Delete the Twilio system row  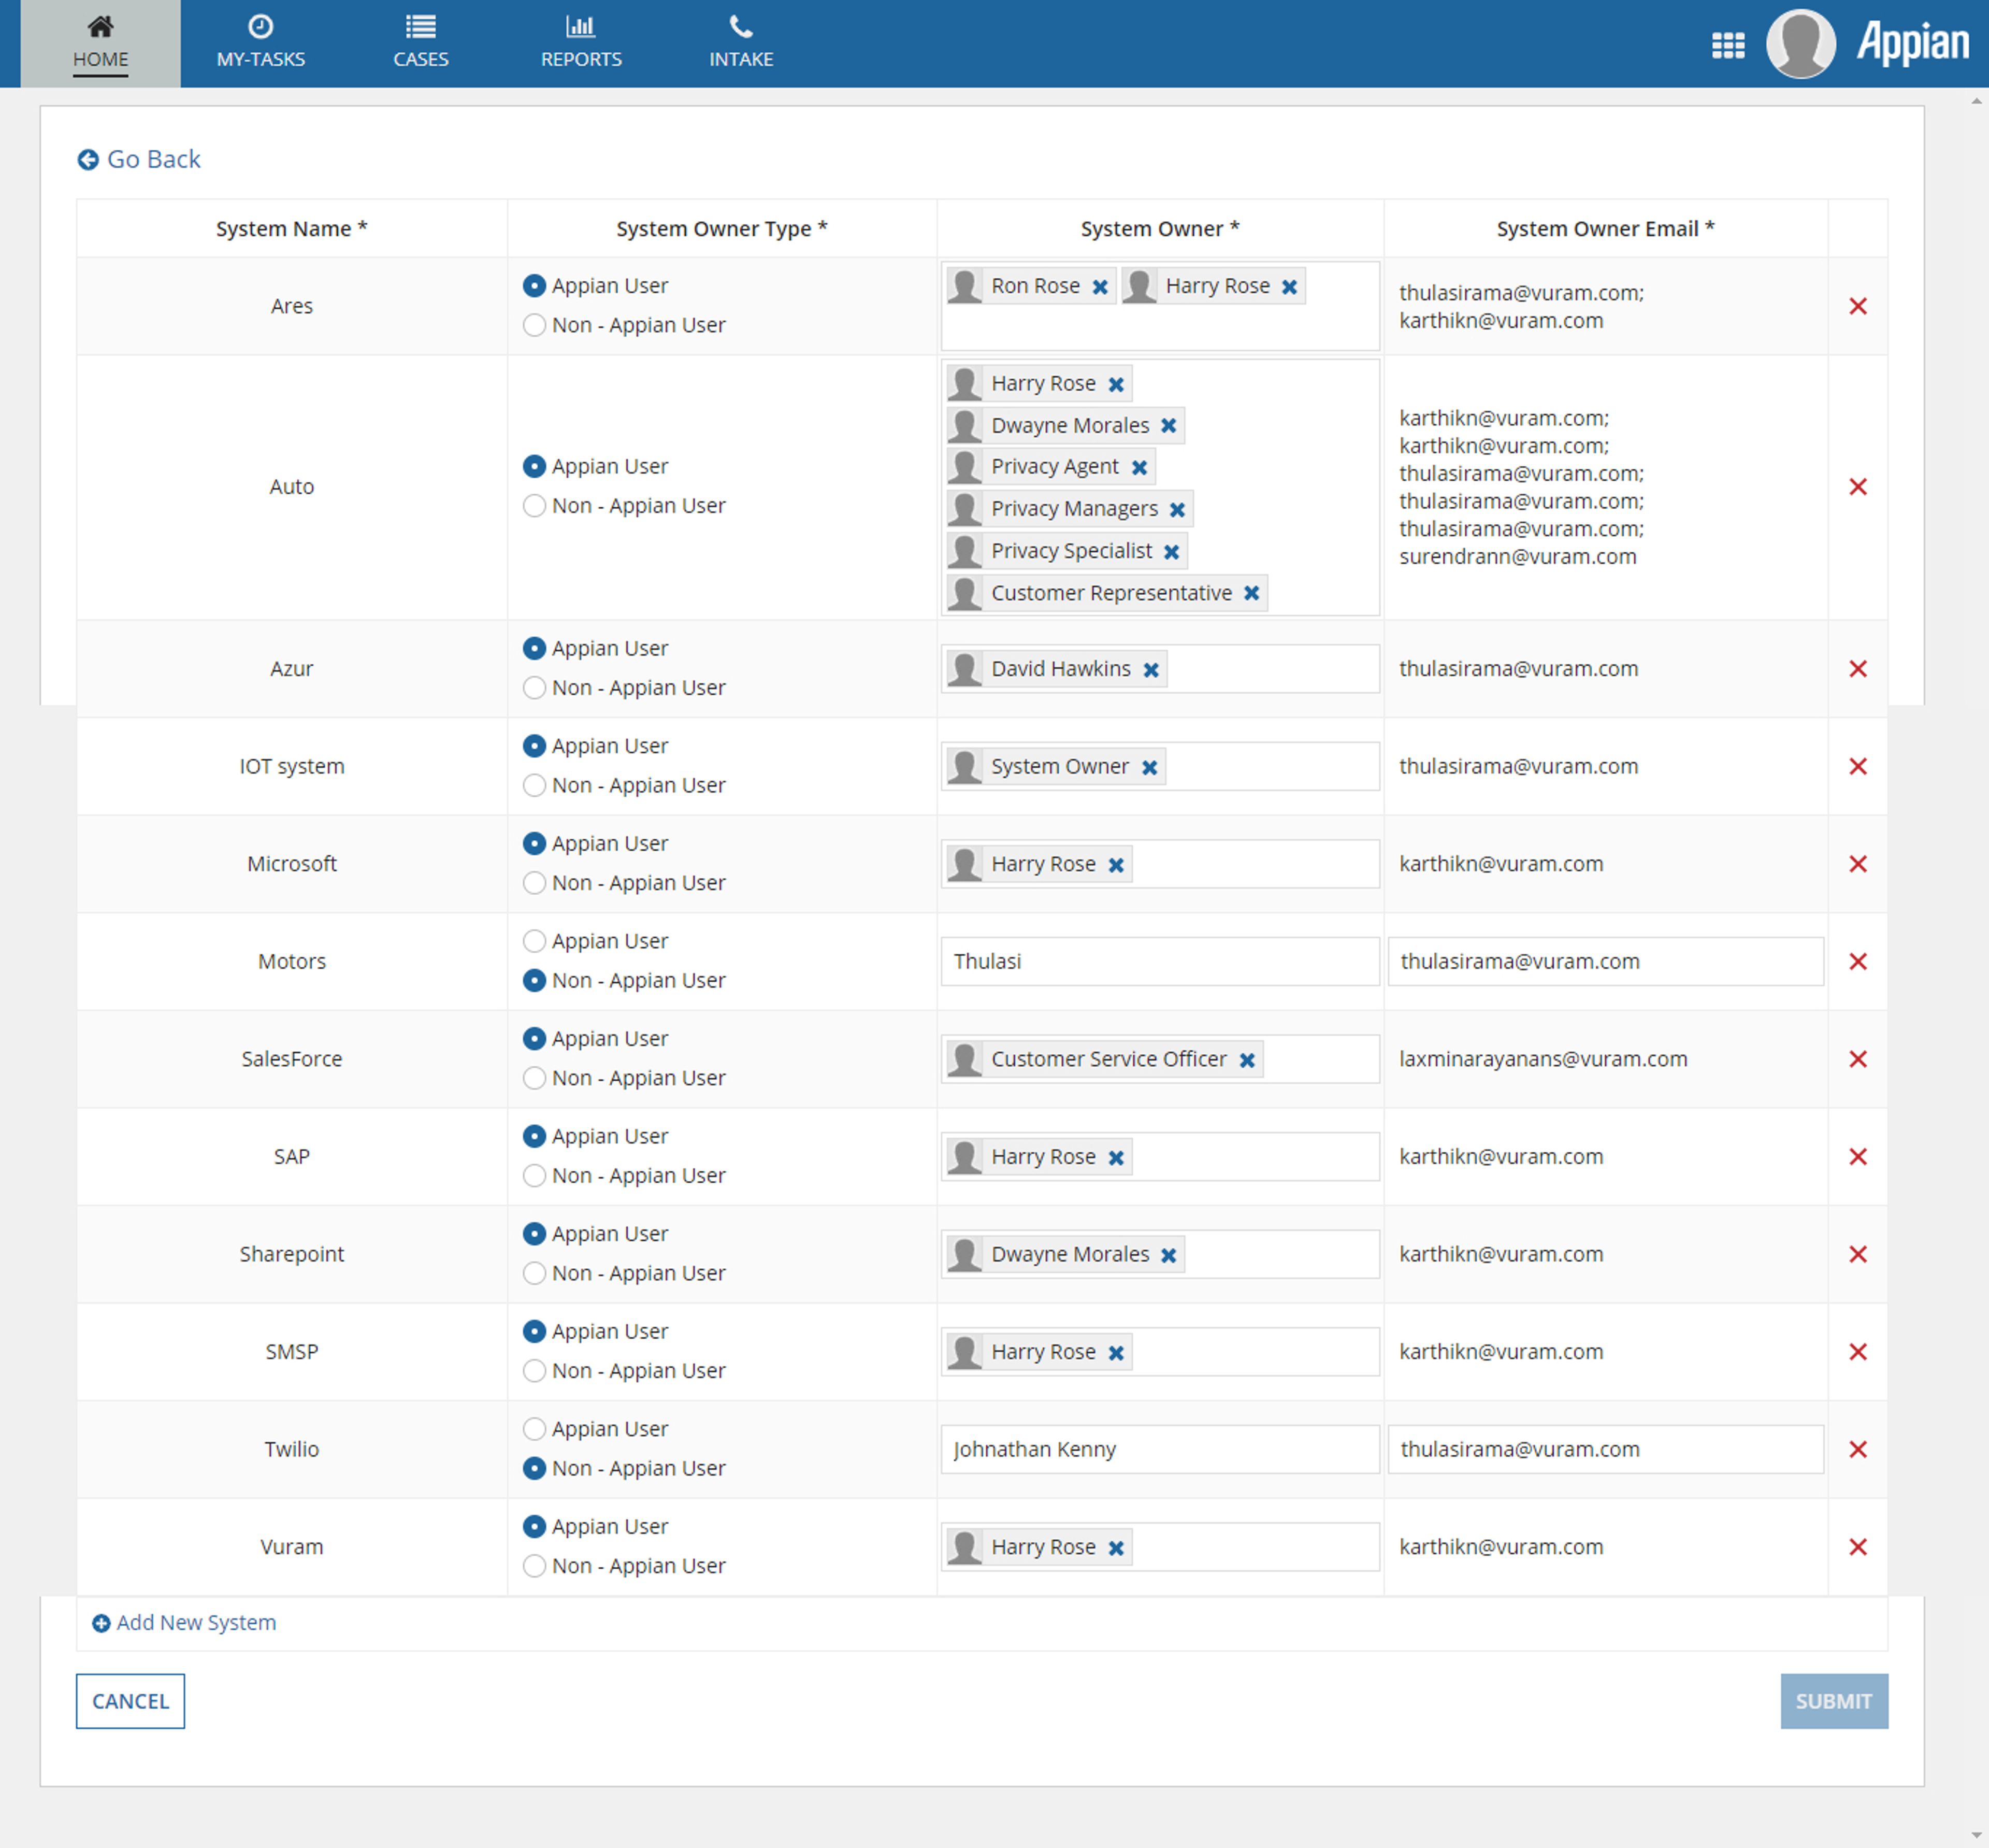tap(1858, 1449)
